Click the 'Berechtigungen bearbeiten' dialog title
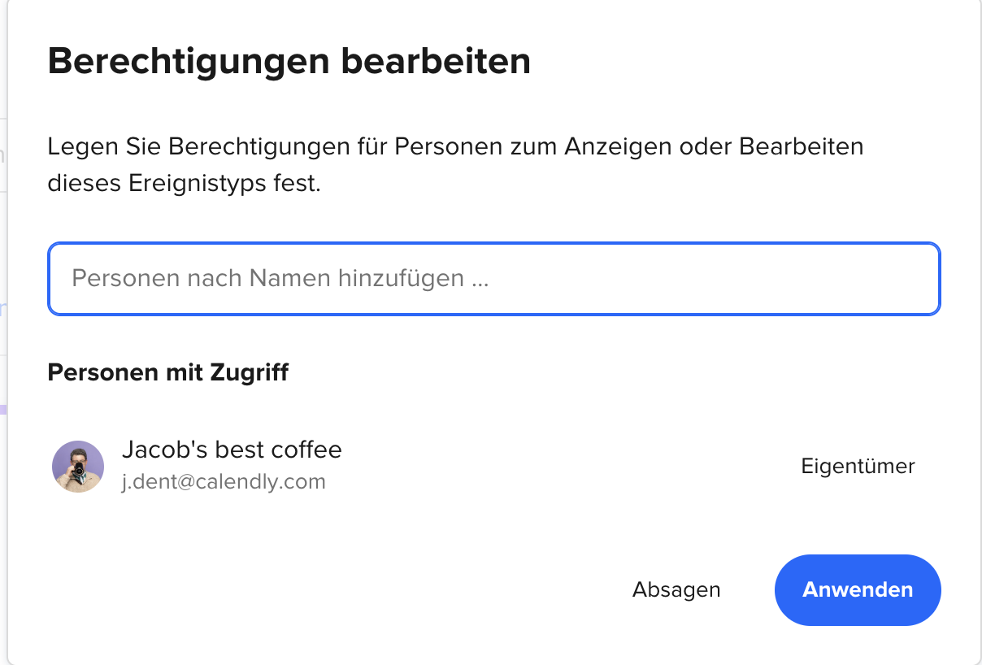This screenshot has width=982, height=665. [289, 63]
